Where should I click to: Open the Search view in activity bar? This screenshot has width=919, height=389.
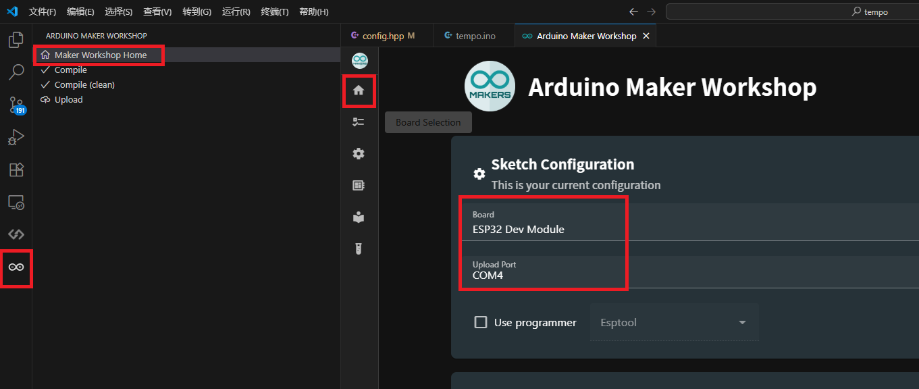(16, 72)
